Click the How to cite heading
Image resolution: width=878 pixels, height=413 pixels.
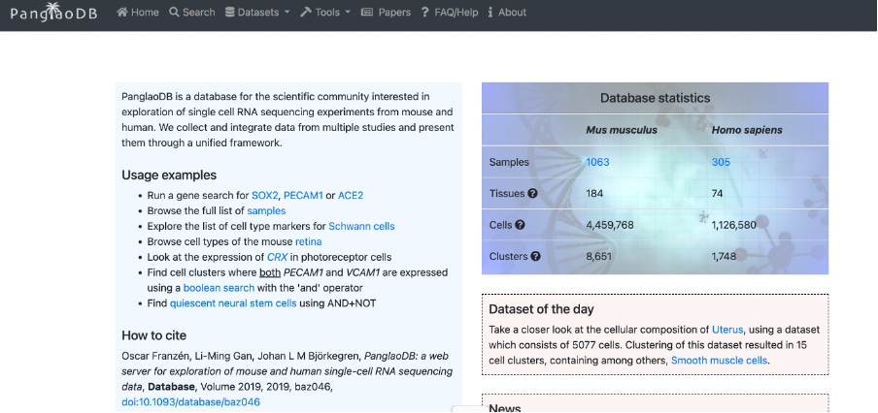pos(154,335)
